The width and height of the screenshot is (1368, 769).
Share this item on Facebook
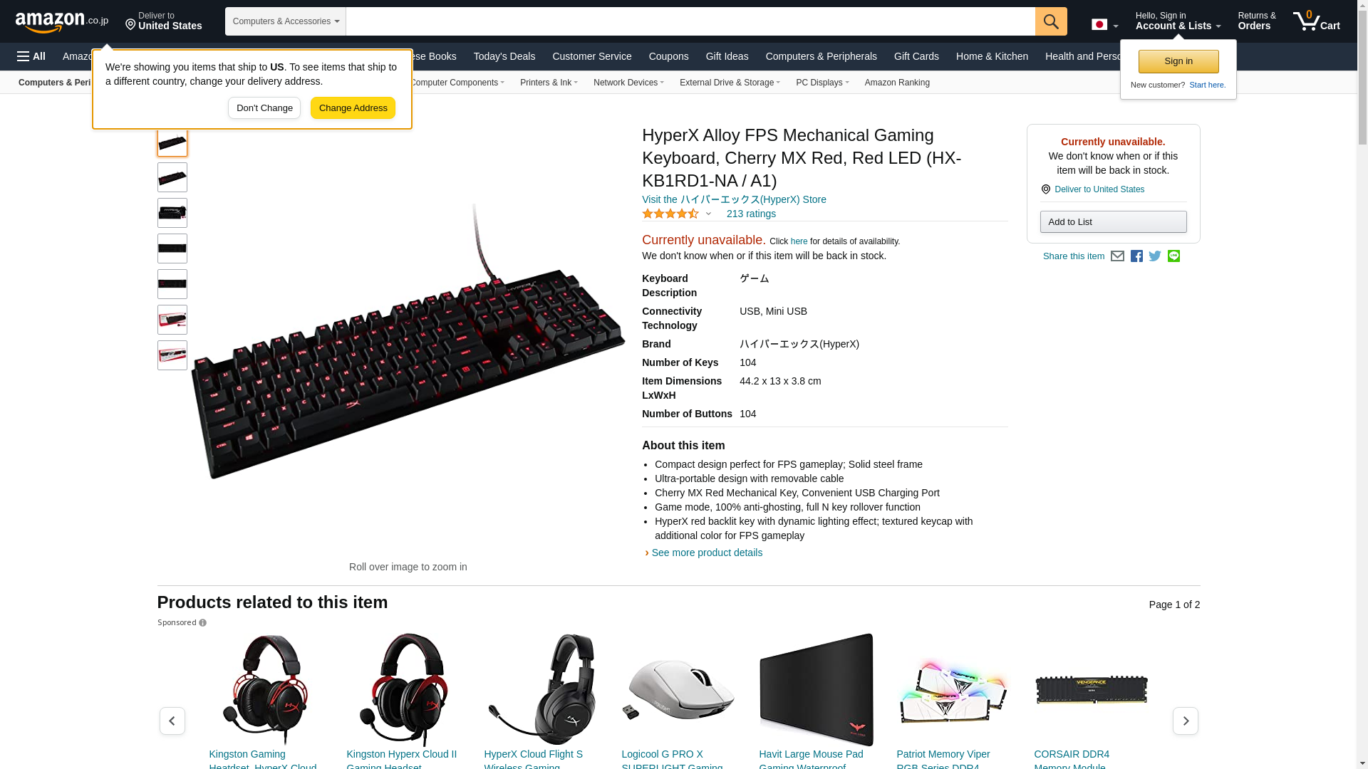click(1136, 256)
